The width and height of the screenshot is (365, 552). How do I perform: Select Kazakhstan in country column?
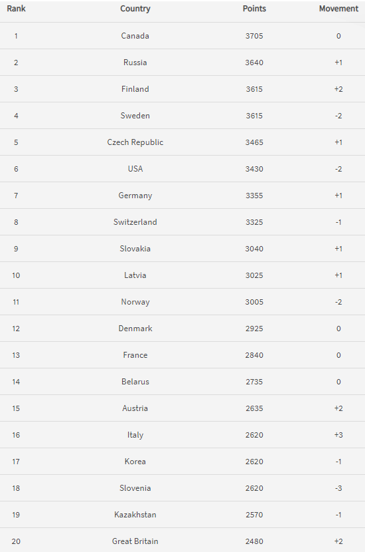coord(135,515)
